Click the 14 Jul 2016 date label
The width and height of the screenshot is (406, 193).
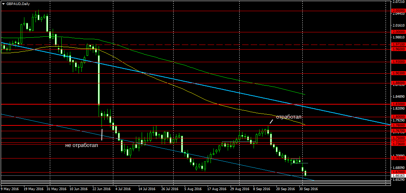tap(147, 189)
